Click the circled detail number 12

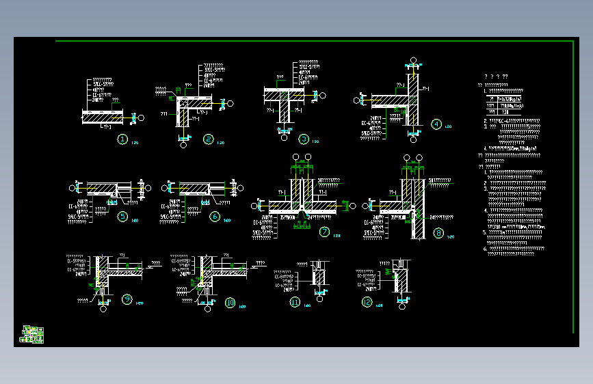[x=367, y=302]
